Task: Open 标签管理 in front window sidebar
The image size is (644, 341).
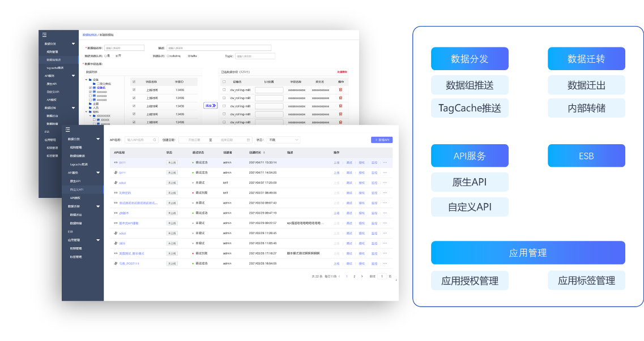Action: [x=75, y=257]
